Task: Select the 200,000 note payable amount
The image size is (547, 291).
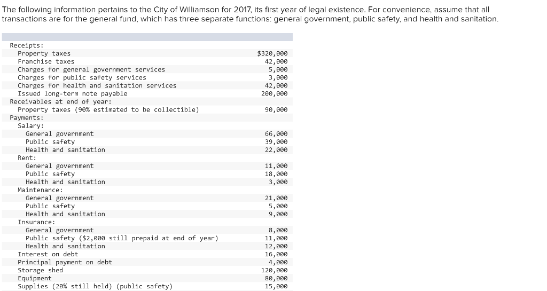Action: [x=275, y=93]
